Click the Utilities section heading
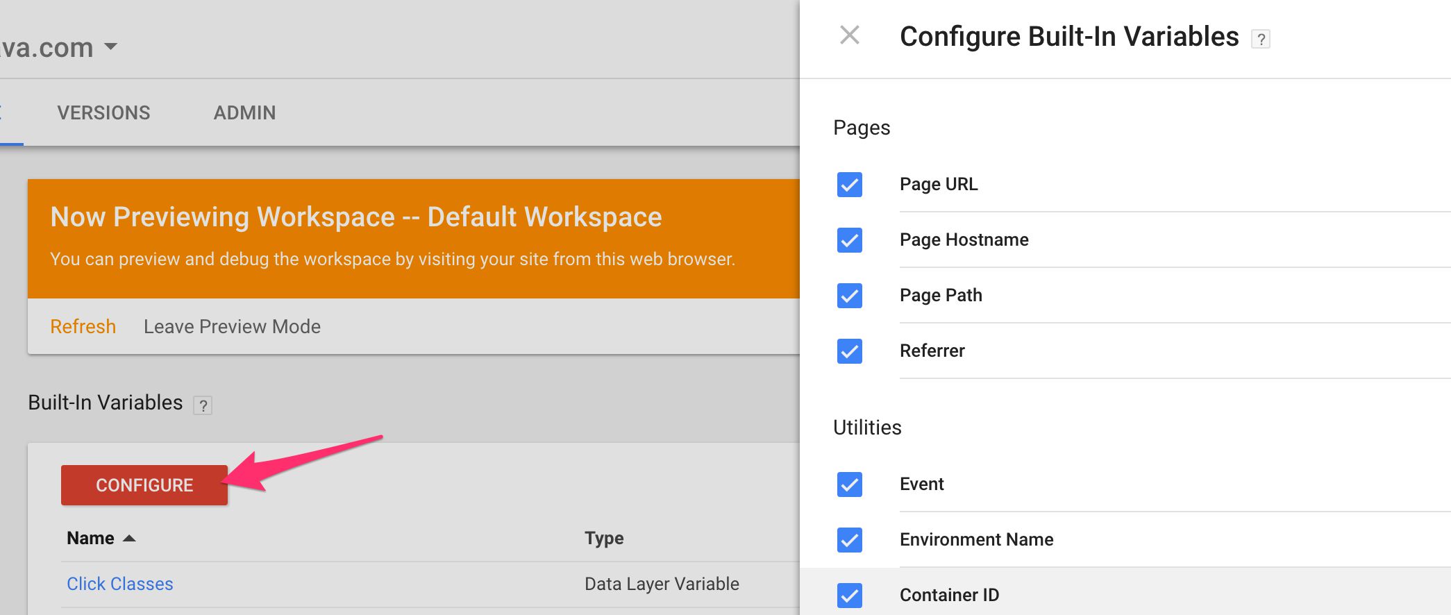1451x615 pixels. click(x=867, y=428)
